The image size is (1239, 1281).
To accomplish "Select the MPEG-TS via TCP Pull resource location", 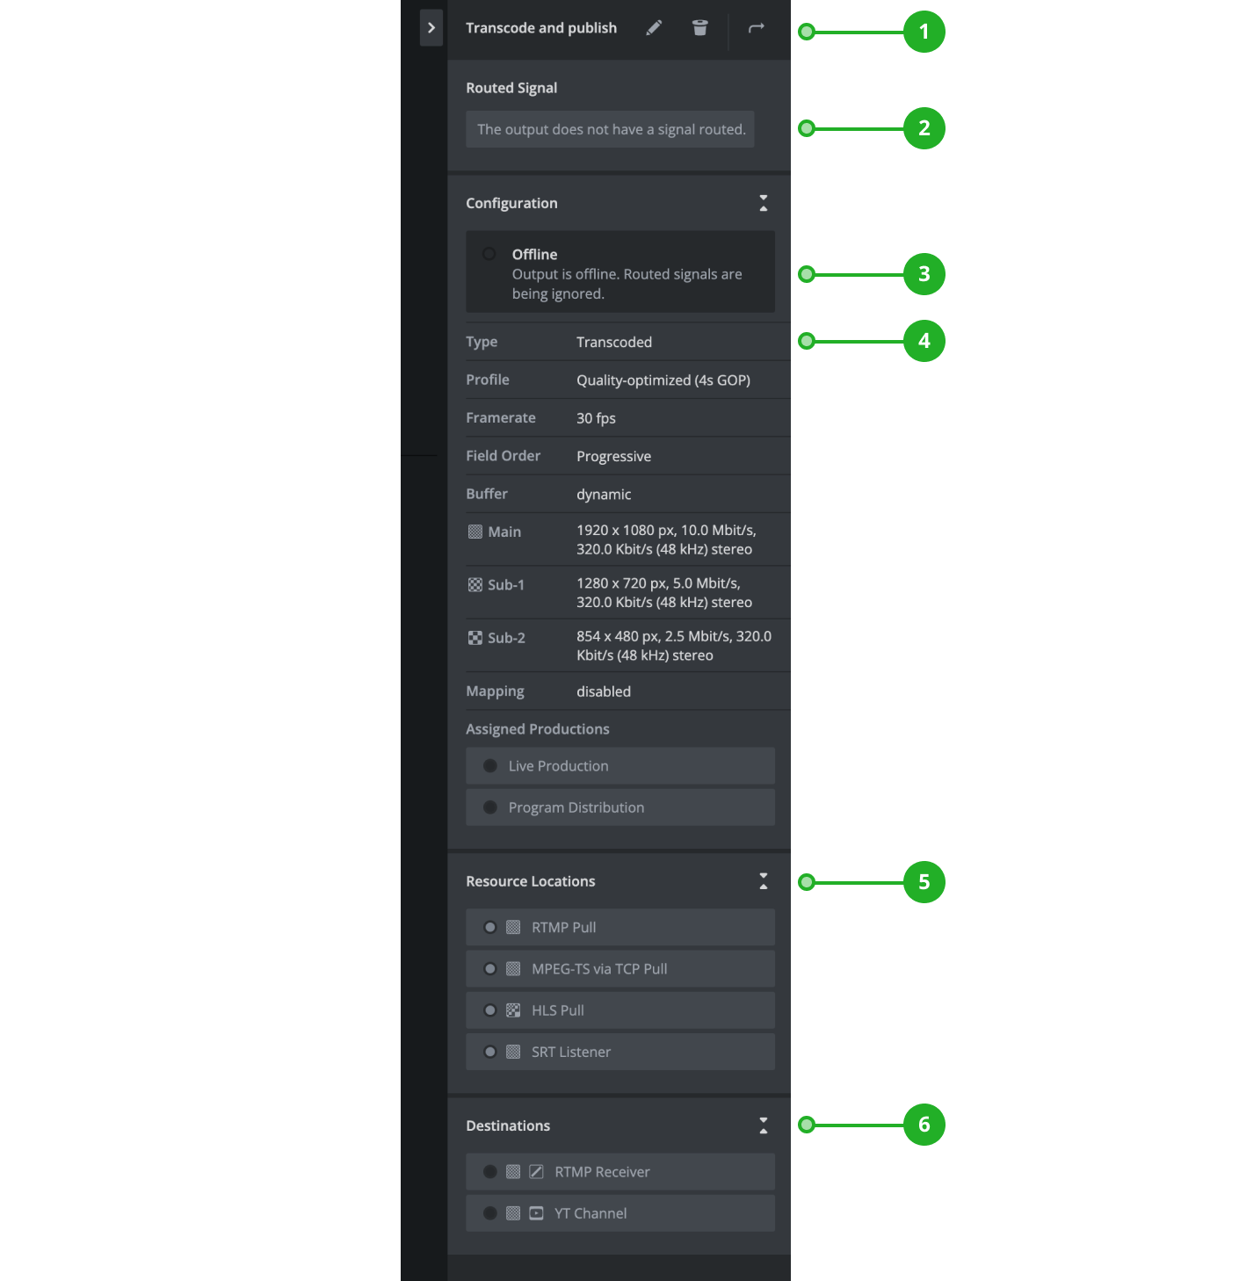I will tap(619, 968).
